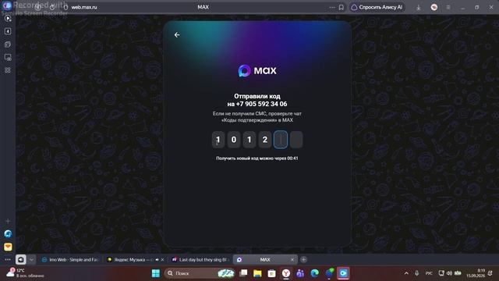Switch to the Imo Web tab
This screenshot has width=499, height=281.
click(x=71, y=260)
